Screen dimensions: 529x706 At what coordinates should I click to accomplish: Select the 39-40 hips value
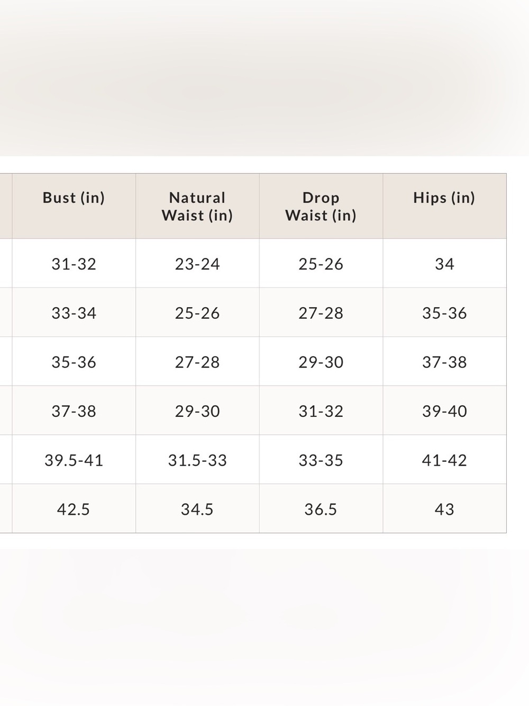click(444, 410)
